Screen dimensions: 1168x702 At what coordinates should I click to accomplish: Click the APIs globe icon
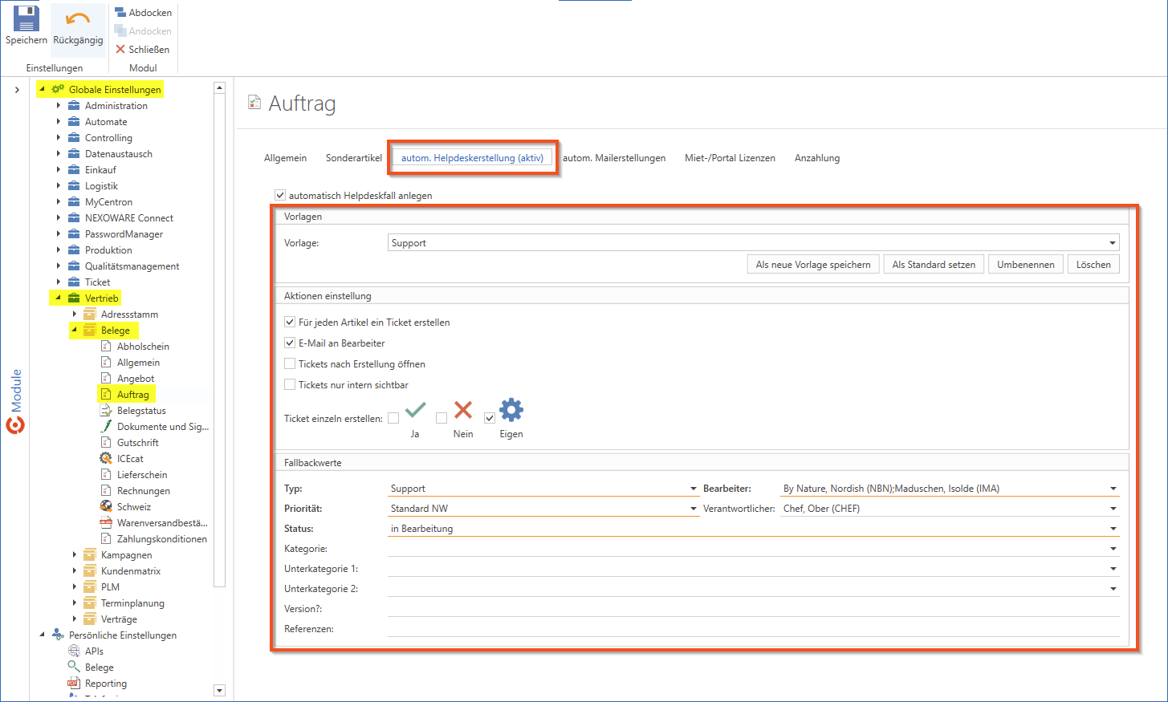tap(74, 651)
